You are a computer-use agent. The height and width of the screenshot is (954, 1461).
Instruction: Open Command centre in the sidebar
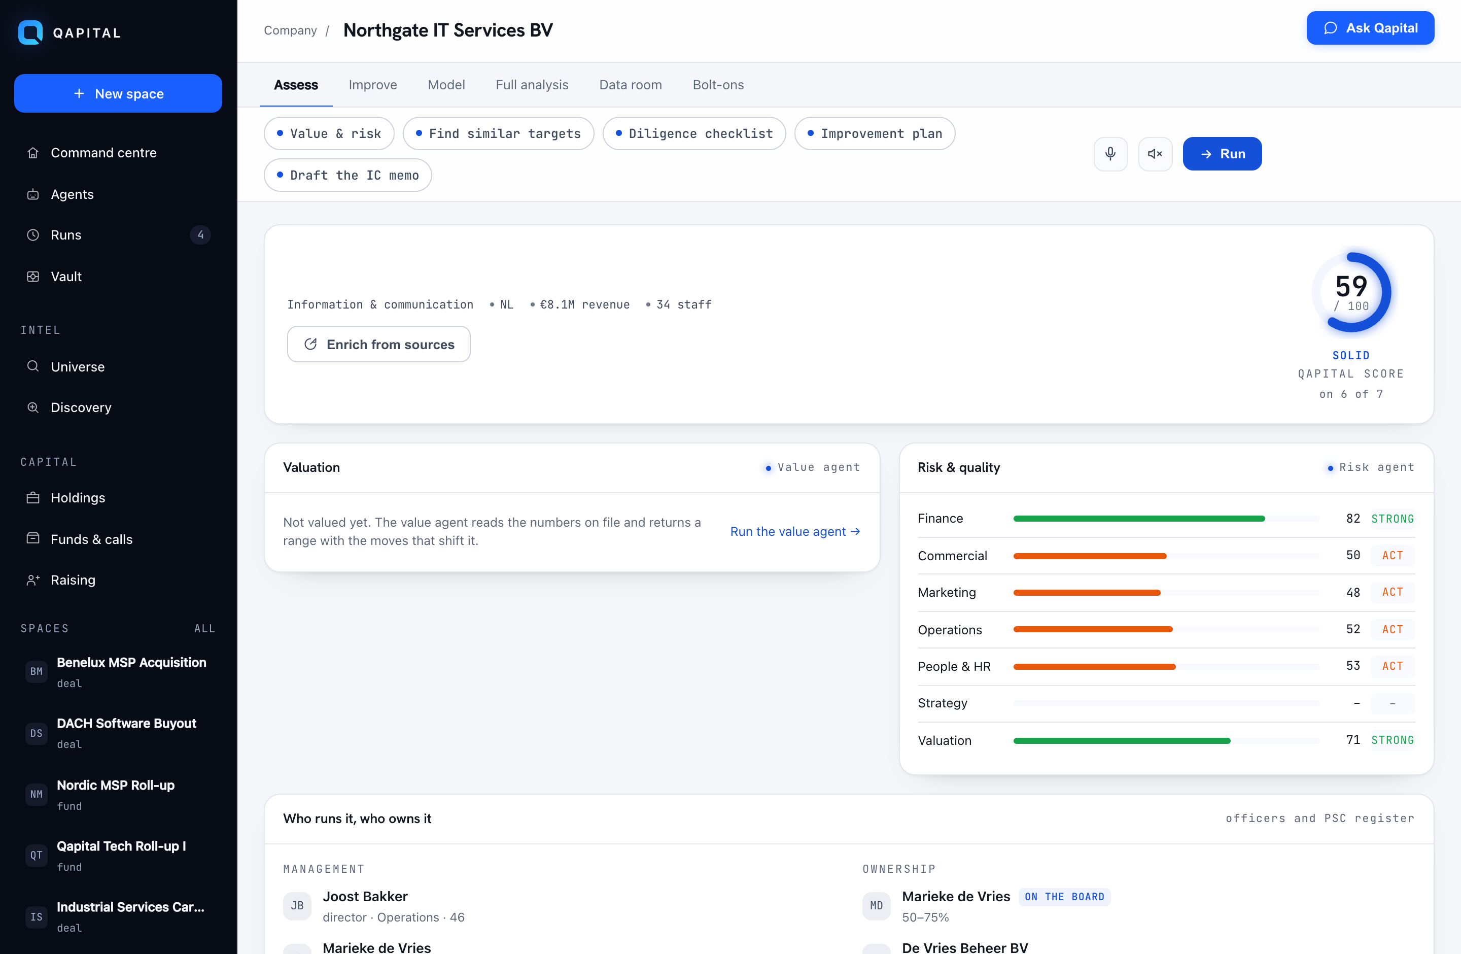click(118, 153)
